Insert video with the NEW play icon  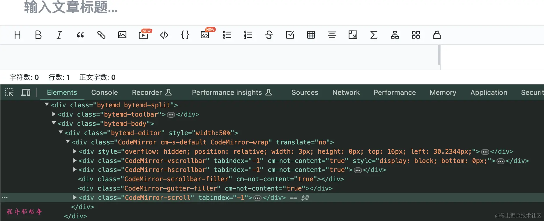tap(143, 35)
